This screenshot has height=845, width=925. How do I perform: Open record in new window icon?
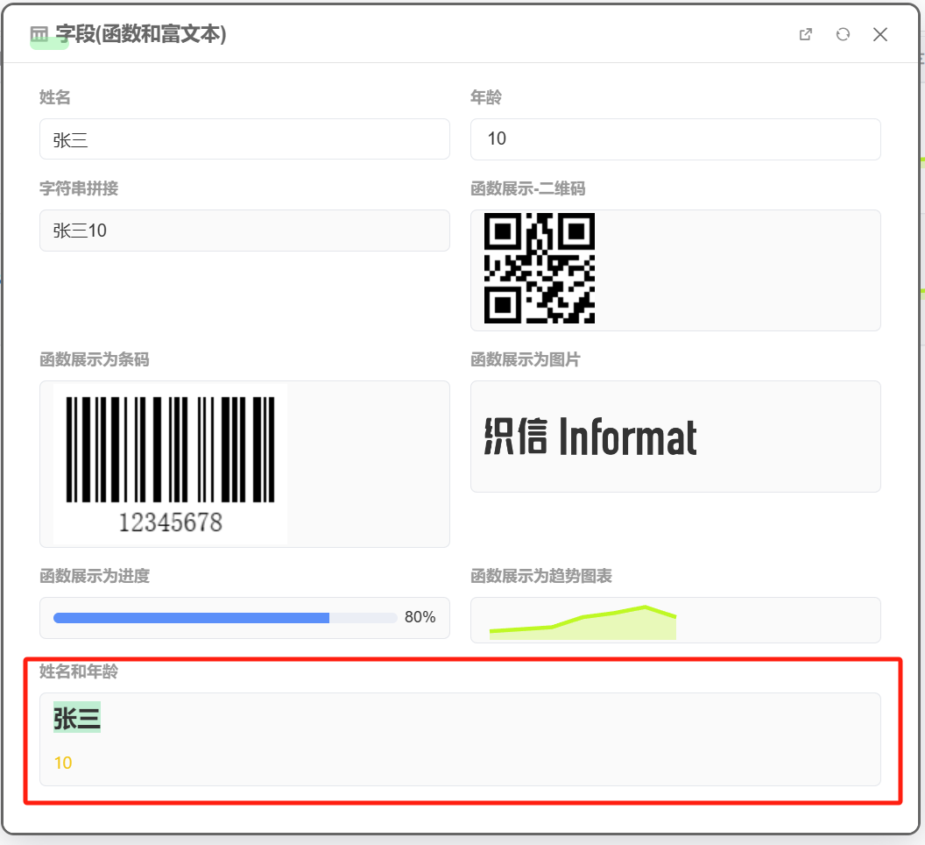pyautogui.click(x=805, y=34)
